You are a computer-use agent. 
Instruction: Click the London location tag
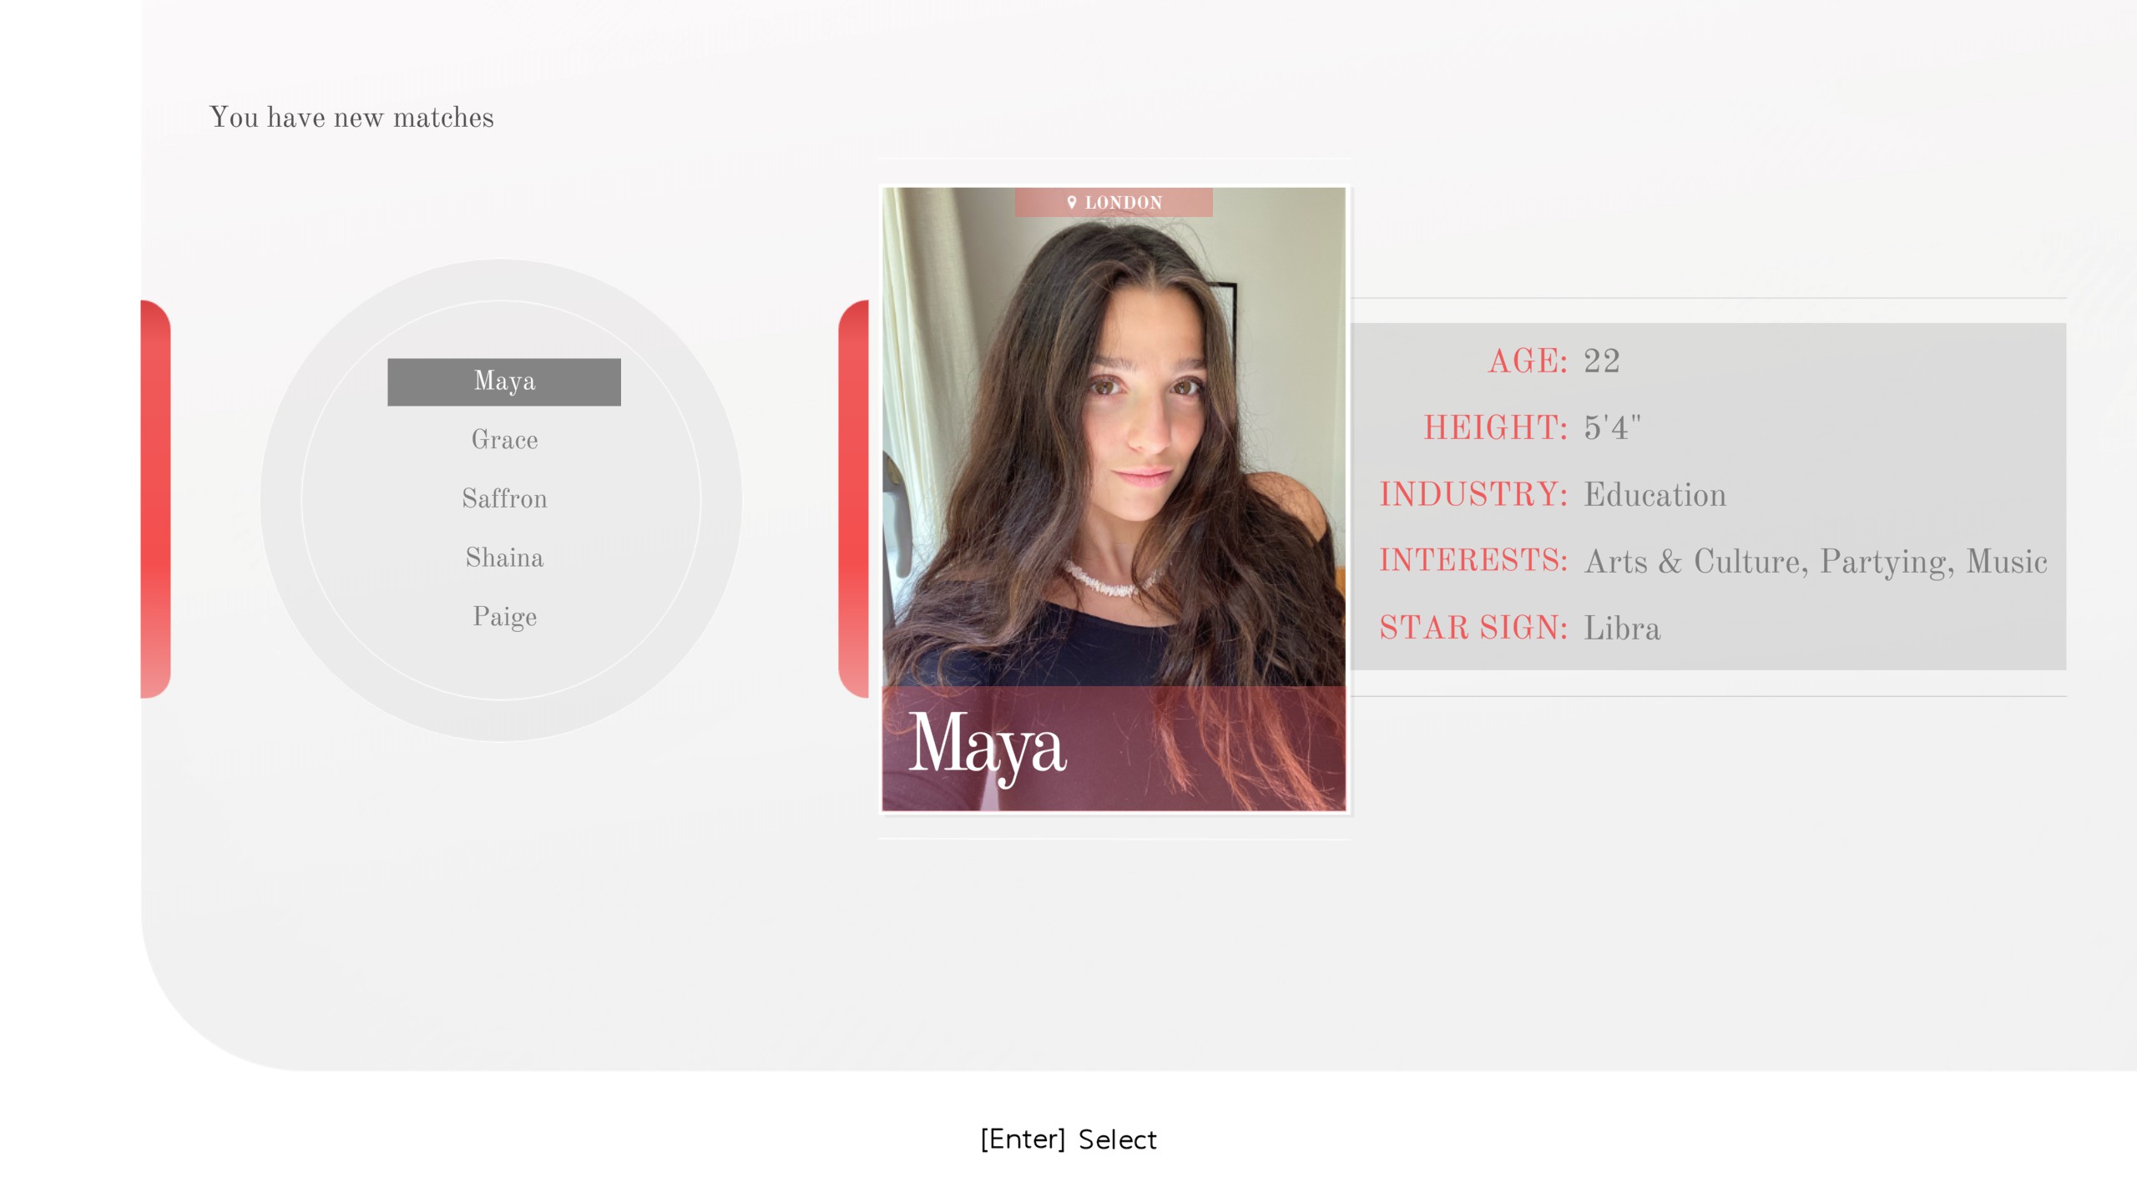pos(1114,202)
